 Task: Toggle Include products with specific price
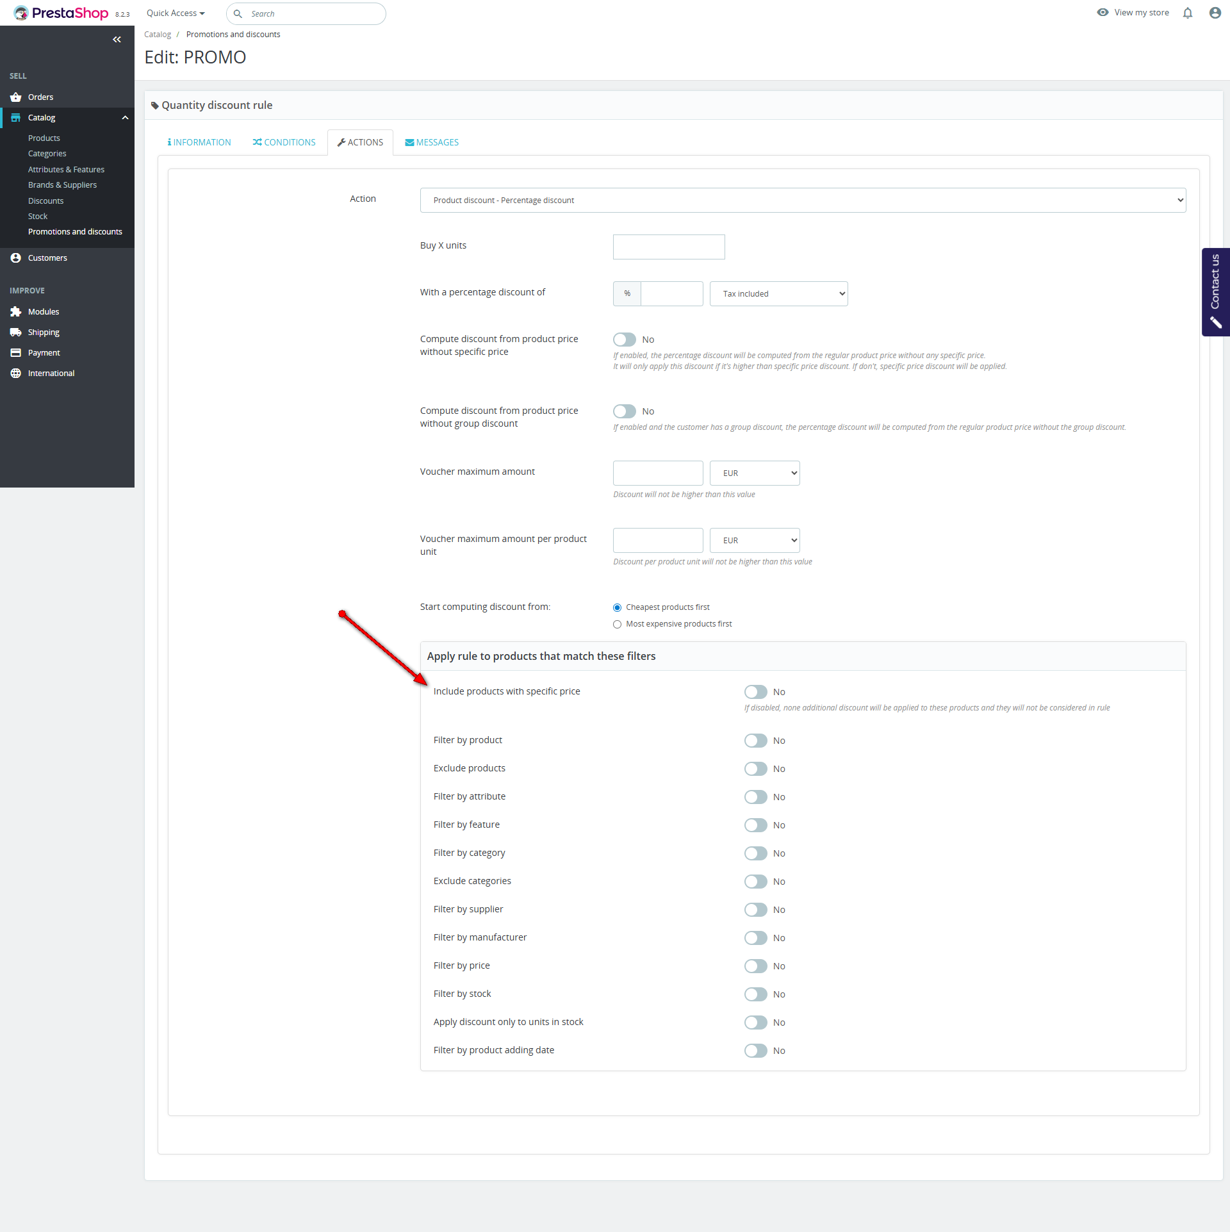[x=755, y=692]
